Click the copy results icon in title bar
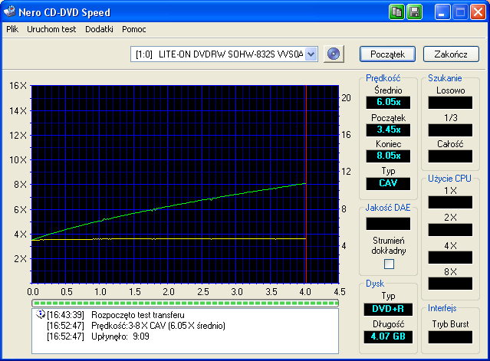 pyautogui.click(x=396, y=12)
